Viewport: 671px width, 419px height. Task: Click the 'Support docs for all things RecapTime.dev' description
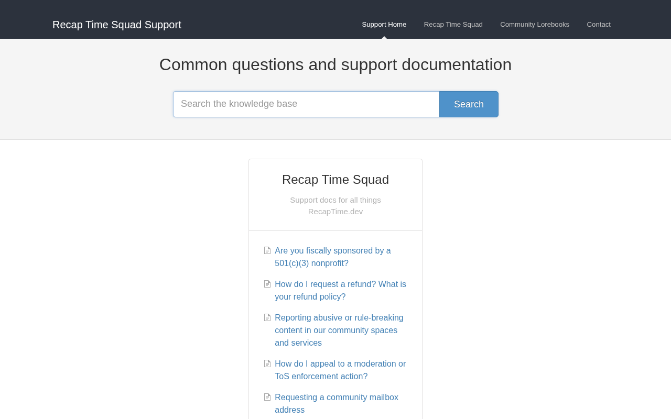point(335,206)
